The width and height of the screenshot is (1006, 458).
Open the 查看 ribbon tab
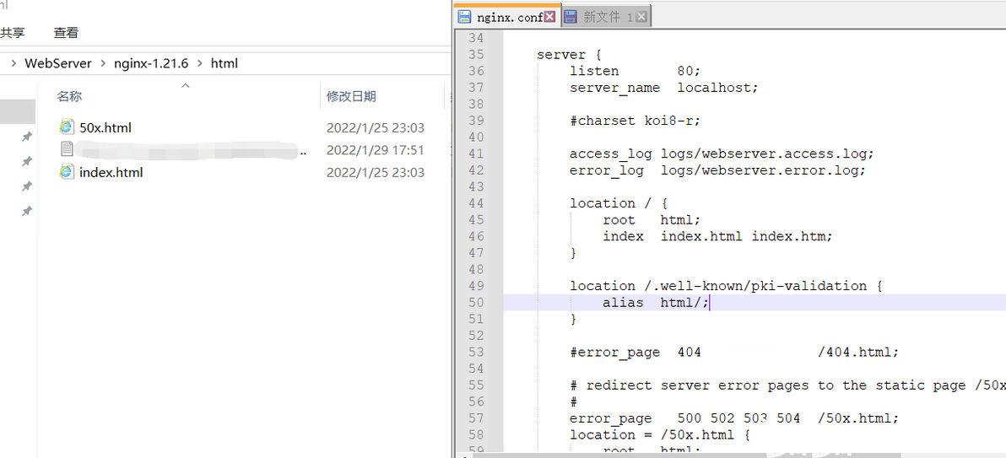[x=66, y=33]
